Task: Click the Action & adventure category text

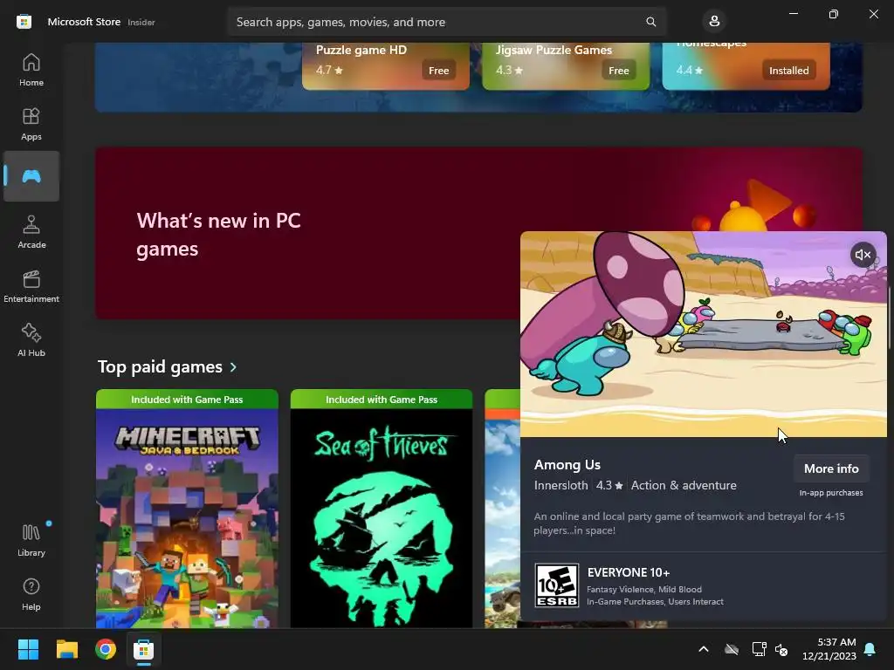Action: [x=684, y=485]
